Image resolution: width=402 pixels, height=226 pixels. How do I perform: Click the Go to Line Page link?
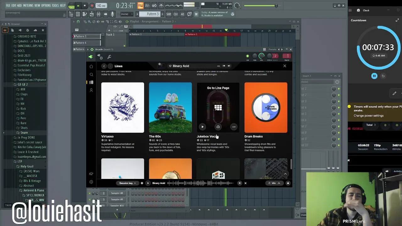coord(218,88)
